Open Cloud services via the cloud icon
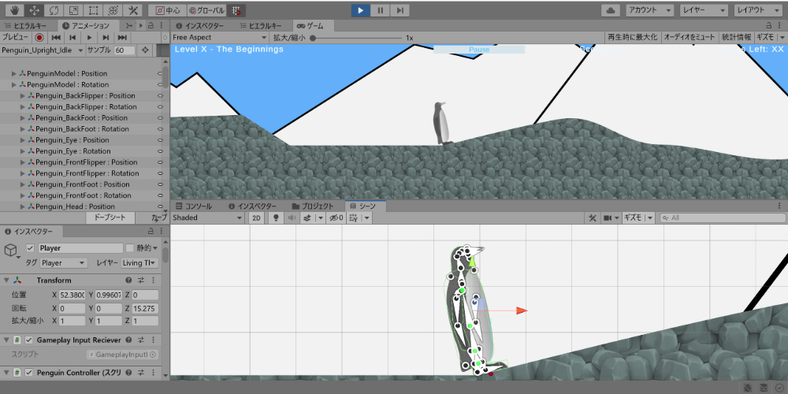This screenshot has width=788, height=394. [611, 10]
